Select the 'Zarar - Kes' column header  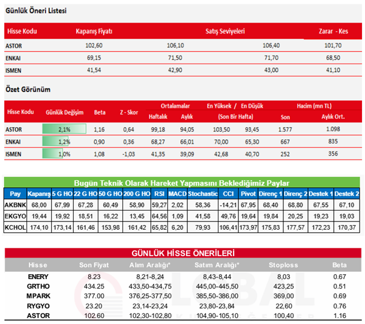point(333,31)
